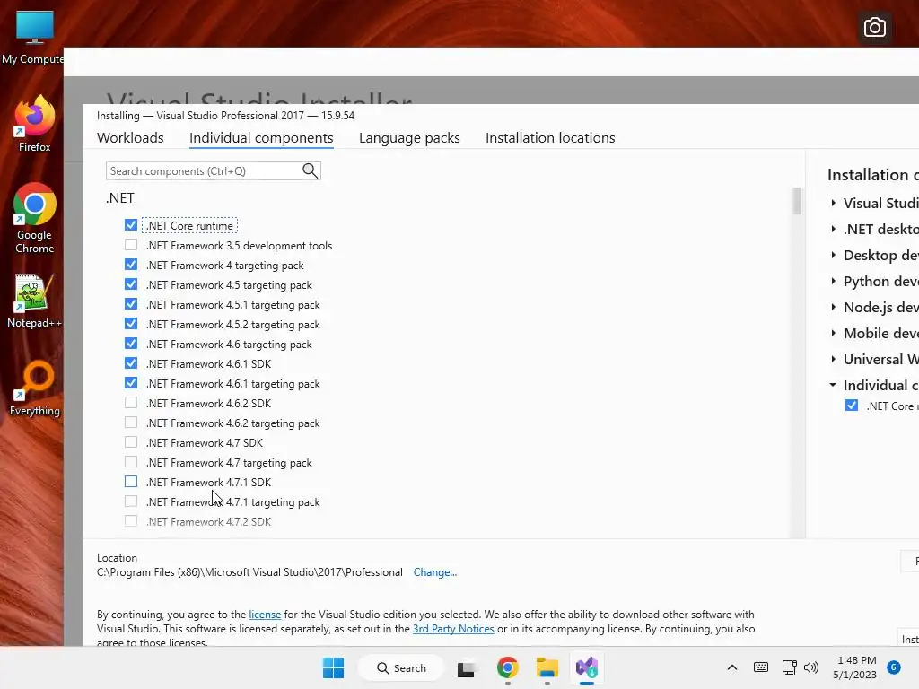Check .NET Framework 4.7.1 targeting pack
The height and width of the screenshot is (689, 919).
click(131, 501)
